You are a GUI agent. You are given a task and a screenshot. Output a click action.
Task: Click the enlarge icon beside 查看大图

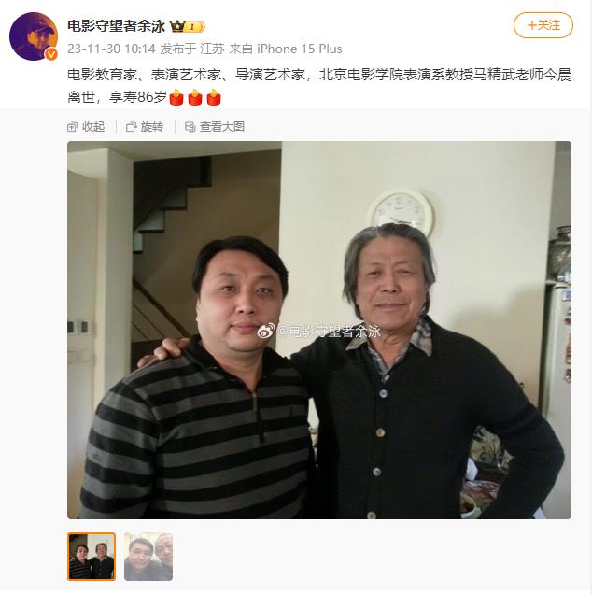click(190, 127)
